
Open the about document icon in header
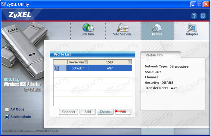[x=203, y=16]
